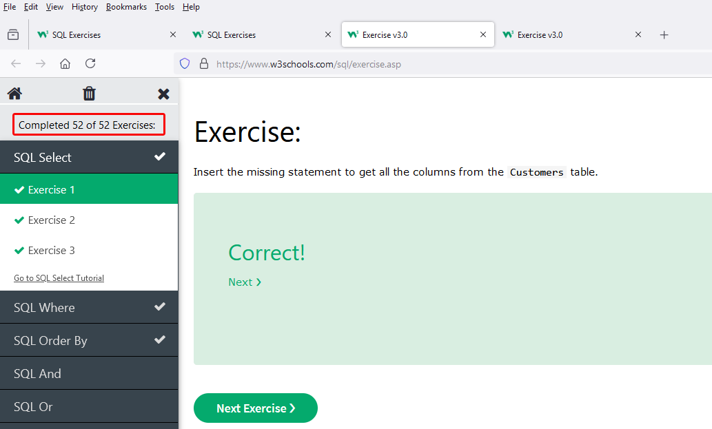Click the trash icon to reset exercises

[89, 94]
